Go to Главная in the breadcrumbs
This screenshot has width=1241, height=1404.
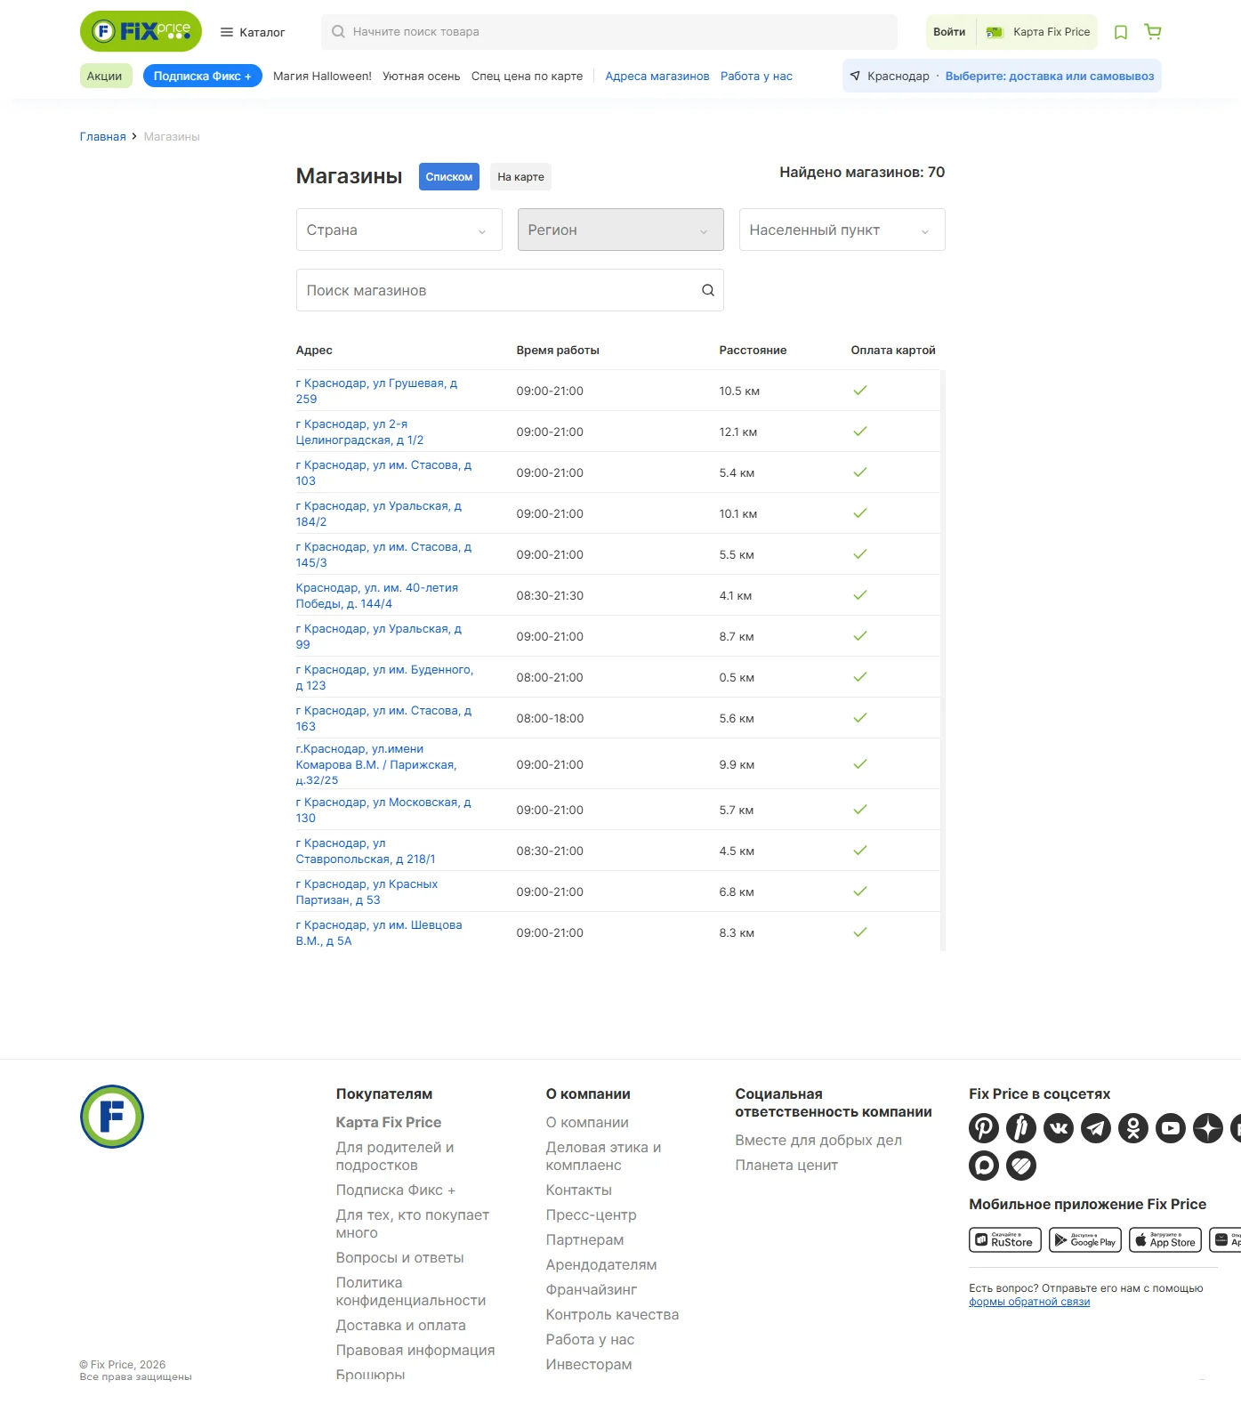(103, 136)
